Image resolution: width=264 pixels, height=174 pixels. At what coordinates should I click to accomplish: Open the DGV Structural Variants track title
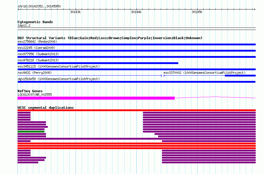tap(110, 38)
